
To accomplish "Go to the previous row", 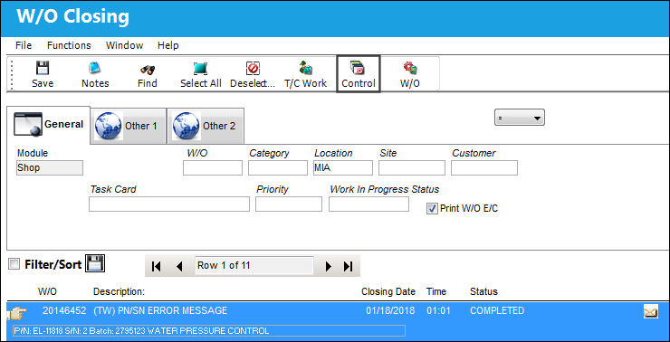I will point(179,266).
